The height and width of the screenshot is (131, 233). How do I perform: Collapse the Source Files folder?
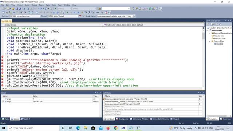210,41
